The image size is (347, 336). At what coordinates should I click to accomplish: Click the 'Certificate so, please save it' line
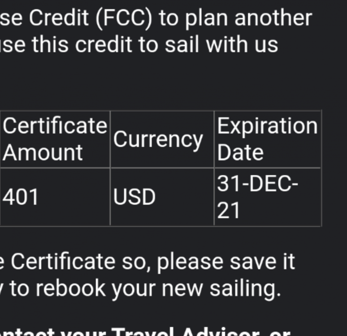[x=153, y=262]
